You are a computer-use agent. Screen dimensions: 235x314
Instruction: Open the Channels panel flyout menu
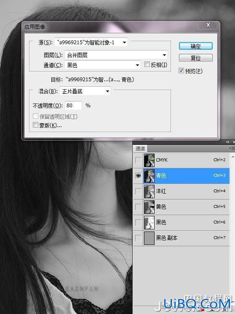pyautogui.click(x=232, y=149)
